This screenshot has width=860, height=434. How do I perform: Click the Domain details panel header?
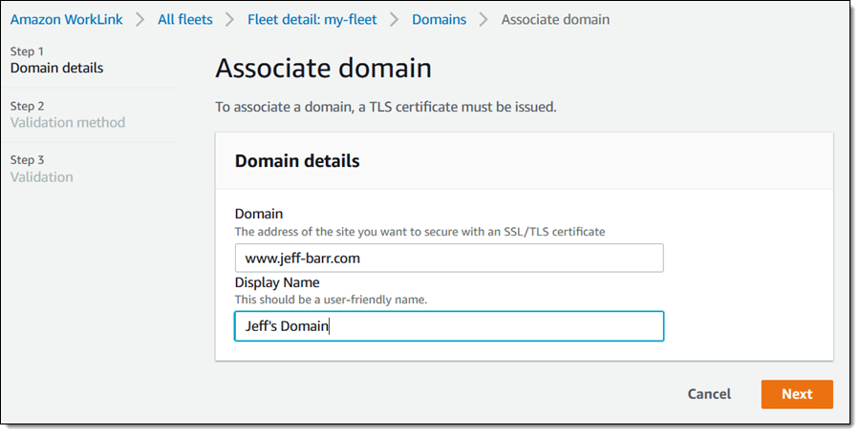click(297, 161)
